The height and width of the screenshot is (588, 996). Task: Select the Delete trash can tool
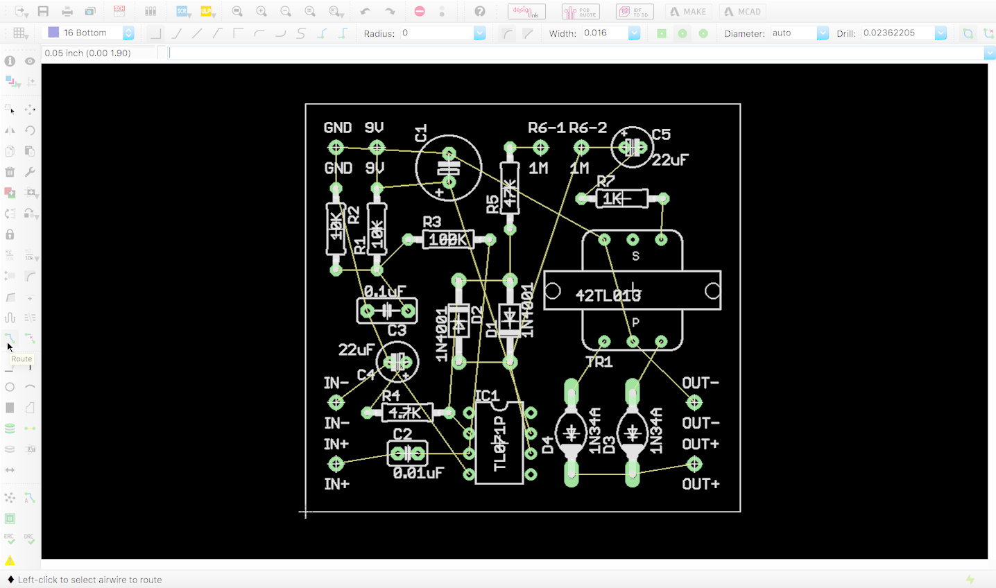click(10, 172)
